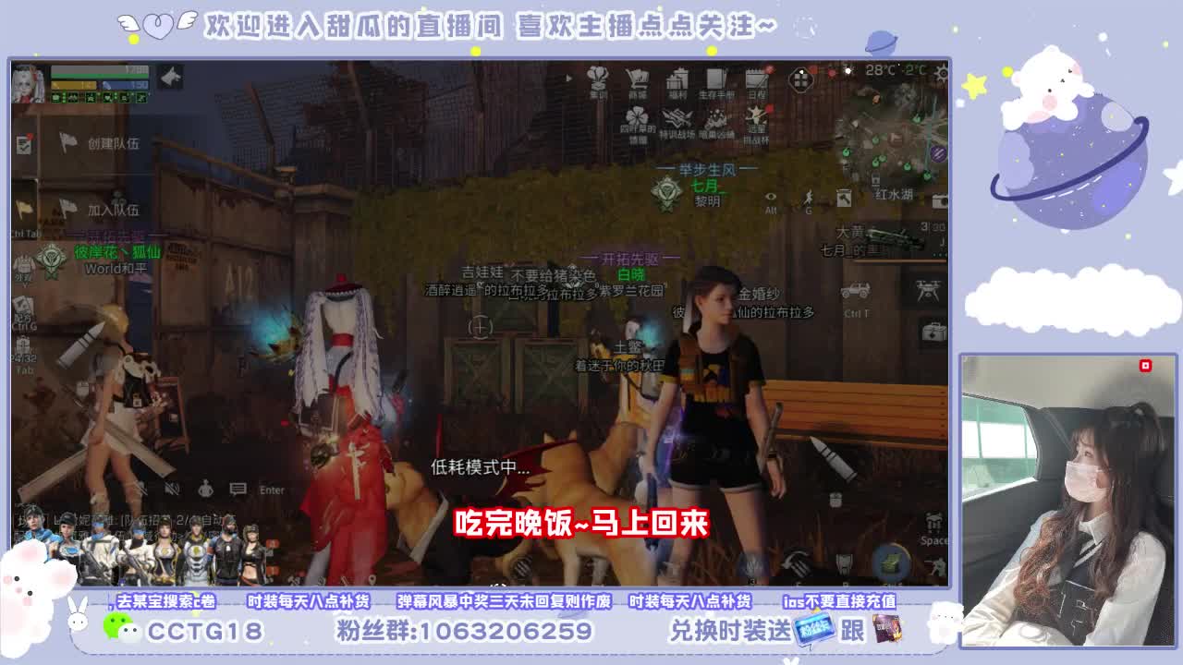Click the fan group number 1063206259
The width and height of the screenshot is (1183, 665).
point(505,631)
